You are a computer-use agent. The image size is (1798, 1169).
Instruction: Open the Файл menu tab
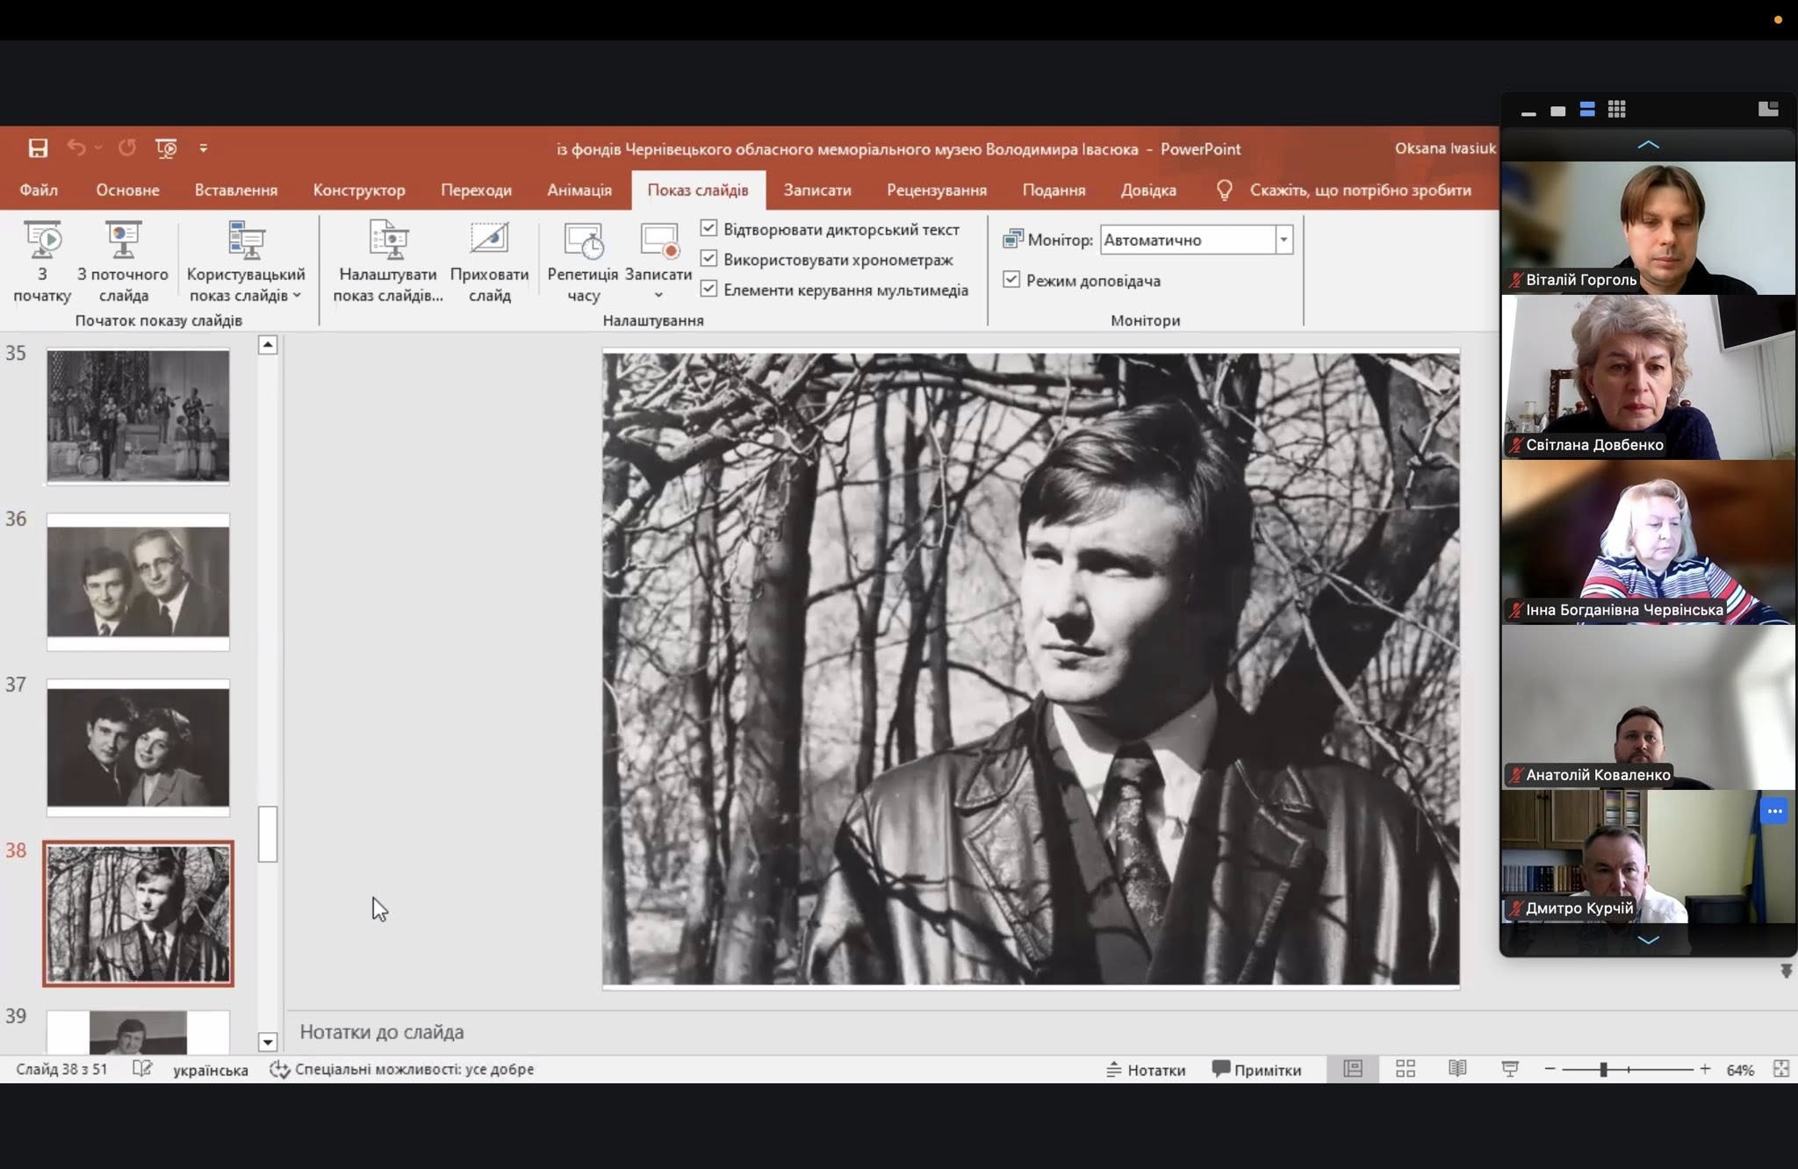click(x=39, y=190)
